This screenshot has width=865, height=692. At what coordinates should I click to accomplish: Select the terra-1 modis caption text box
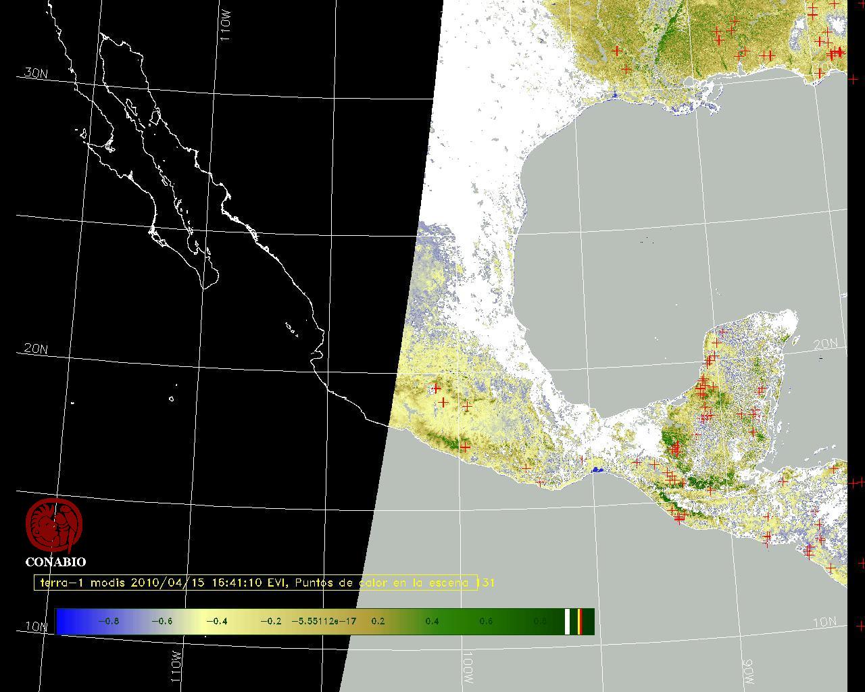pyautogui.click(x=255, y=583)
